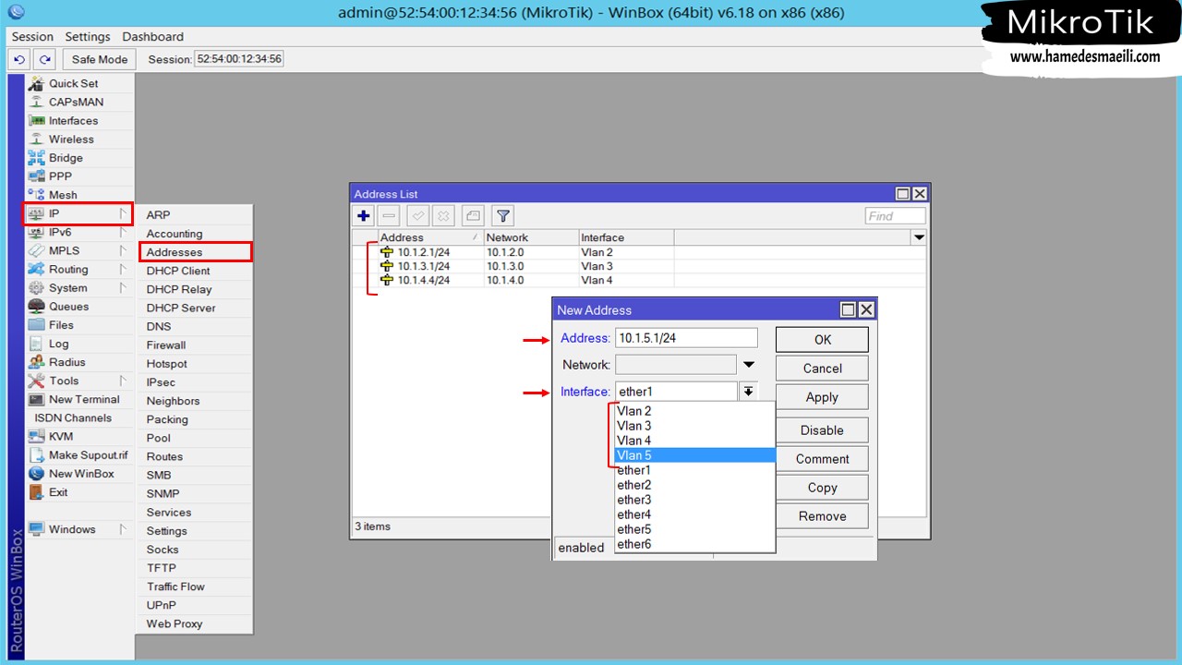Expand the Network field arrow in New Address
The height and width of the screenshot is (665, 1182).
[749, 365]
